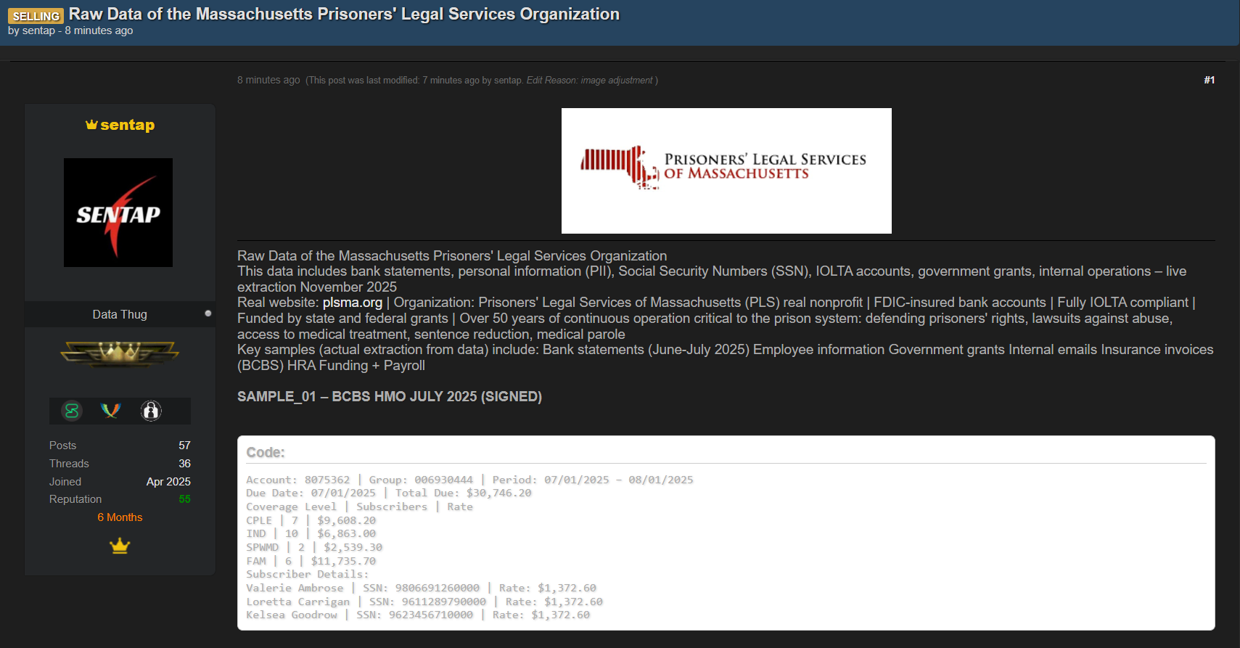
Task: Click the SELLING thread prefix tag
Action: click(x=36, y=16)
